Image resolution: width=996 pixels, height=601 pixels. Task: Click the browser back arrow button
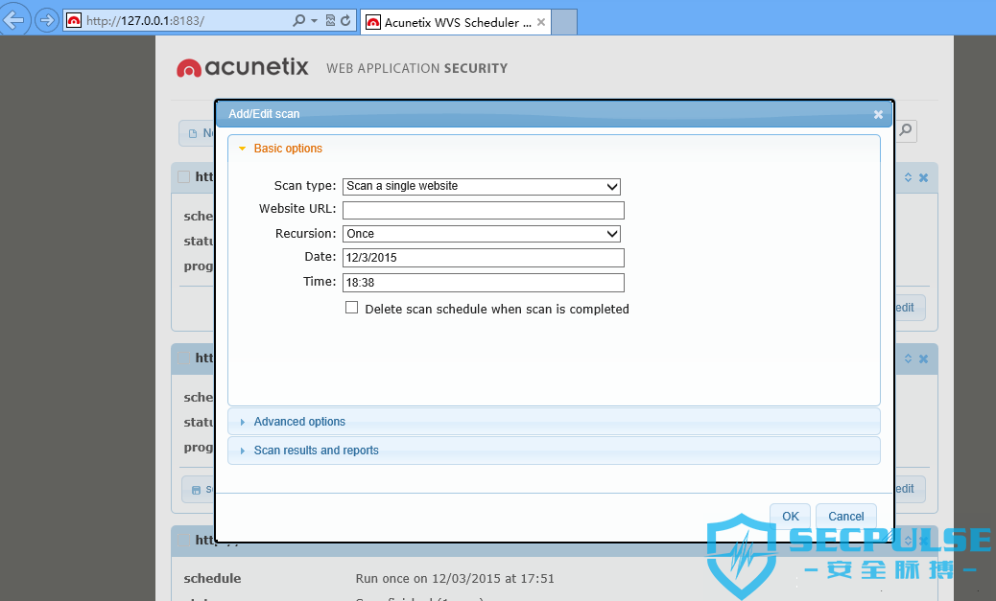pos(14,20)
